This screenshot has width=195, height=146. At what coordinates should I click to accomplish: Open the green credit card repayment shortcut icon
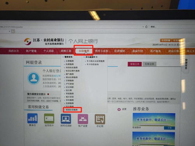pyautogui.click(x=49, y=118)
